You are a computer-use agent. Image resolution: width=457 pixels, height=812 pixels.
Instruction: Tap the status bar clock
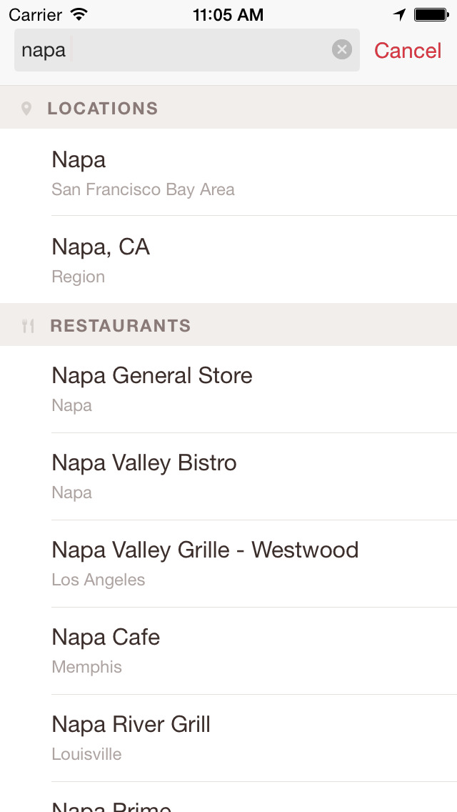point(228,14)
